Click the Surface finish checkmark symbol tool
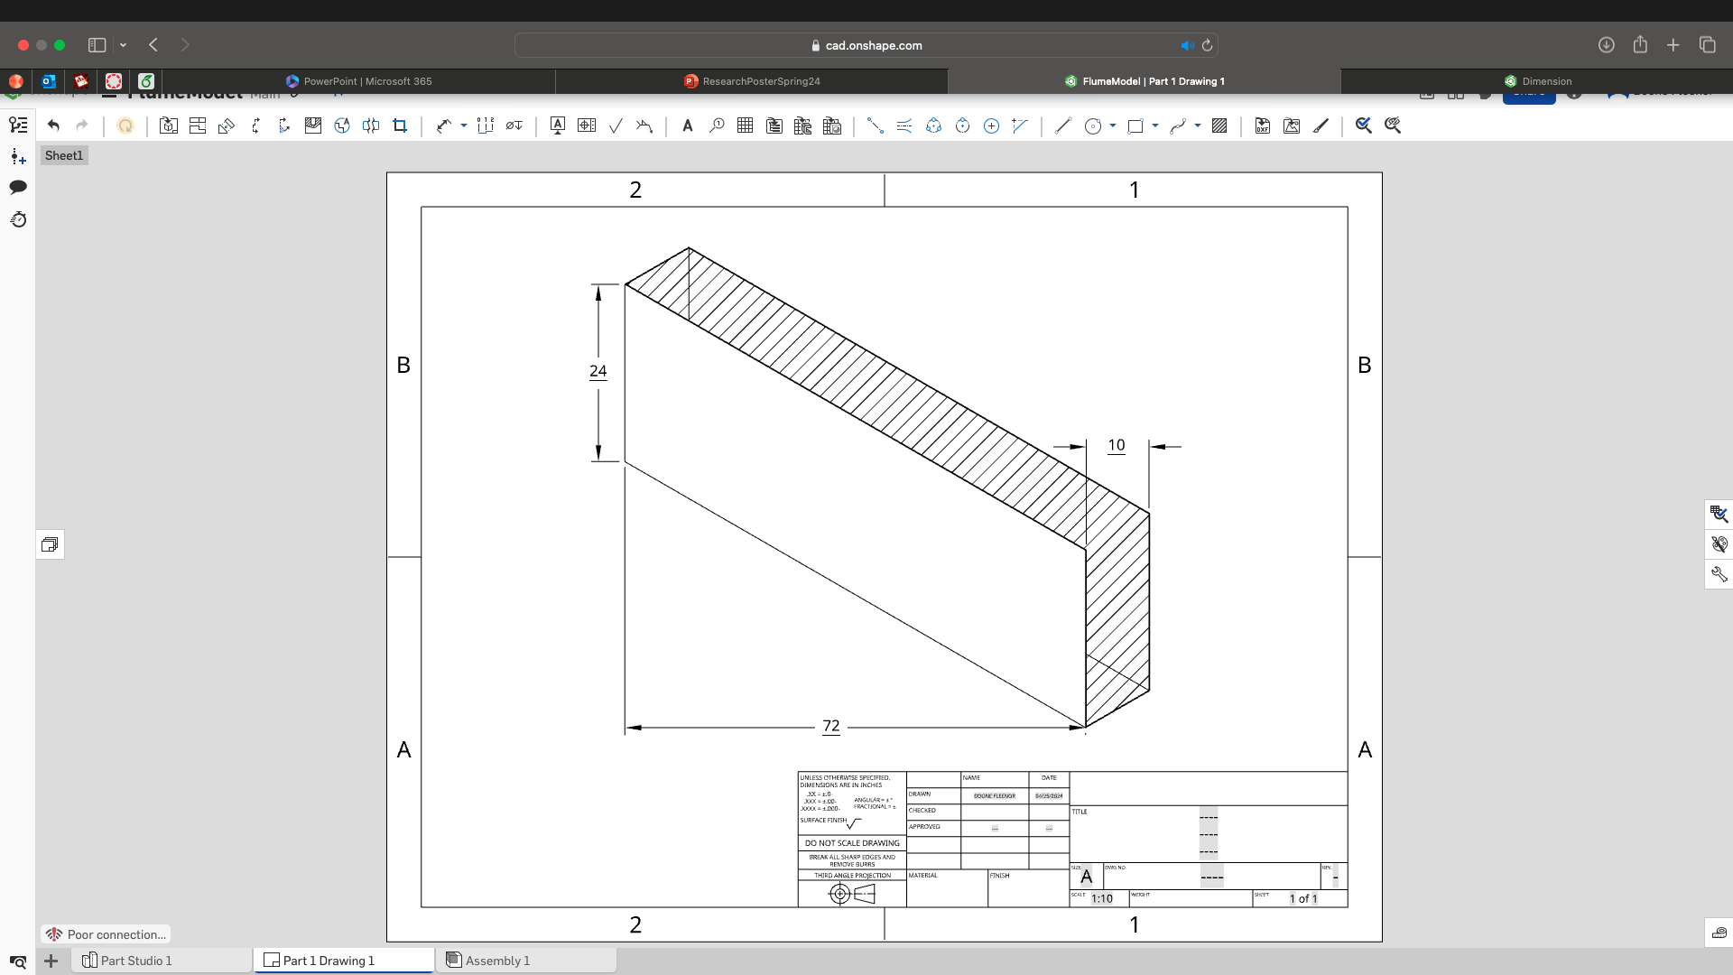 point(616,125)
